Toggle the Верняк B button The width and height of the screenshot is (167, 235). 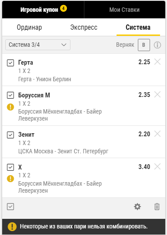(x=144, y=45)
